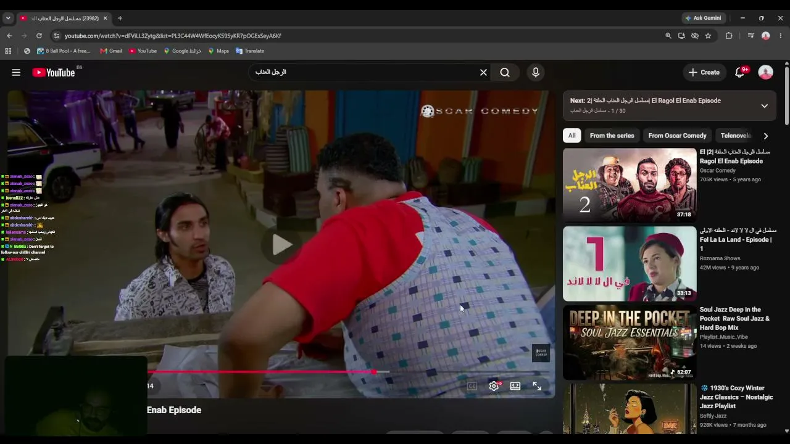Open the video settings gear
The height and width of the screenshot is (444, 790).
click(494, 386)
